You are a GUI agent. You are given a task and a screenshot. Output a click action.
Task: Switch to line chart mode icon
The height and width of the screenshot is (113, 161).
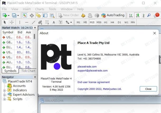pos(144,16)
